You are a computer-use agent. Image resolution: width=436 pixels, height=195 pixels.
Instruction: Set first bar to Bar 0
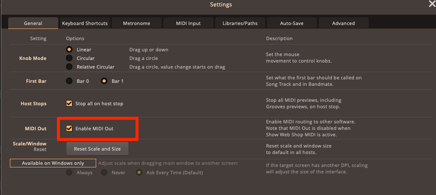69,81
